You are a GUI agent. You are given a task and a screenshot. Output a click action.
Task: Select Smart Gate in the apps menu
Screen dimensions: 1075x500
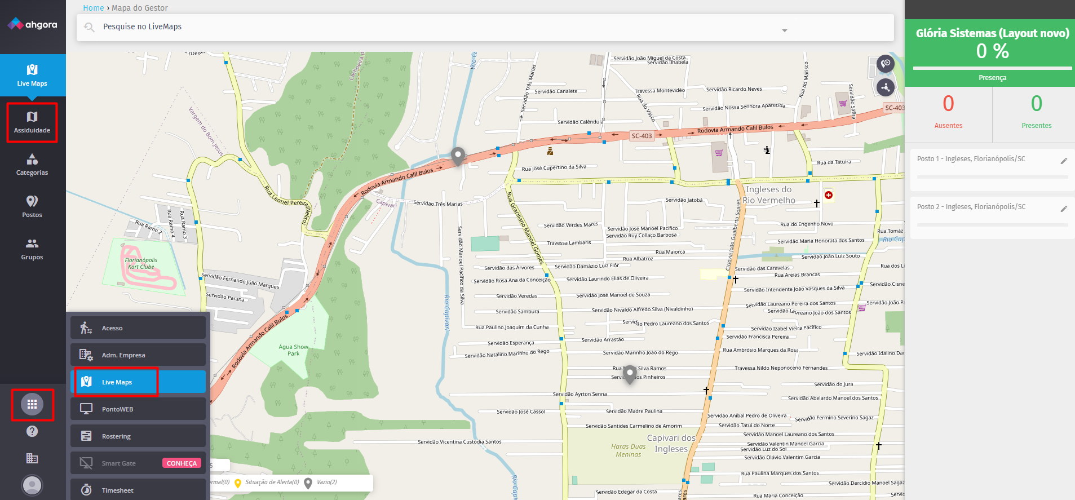(138, 463)
